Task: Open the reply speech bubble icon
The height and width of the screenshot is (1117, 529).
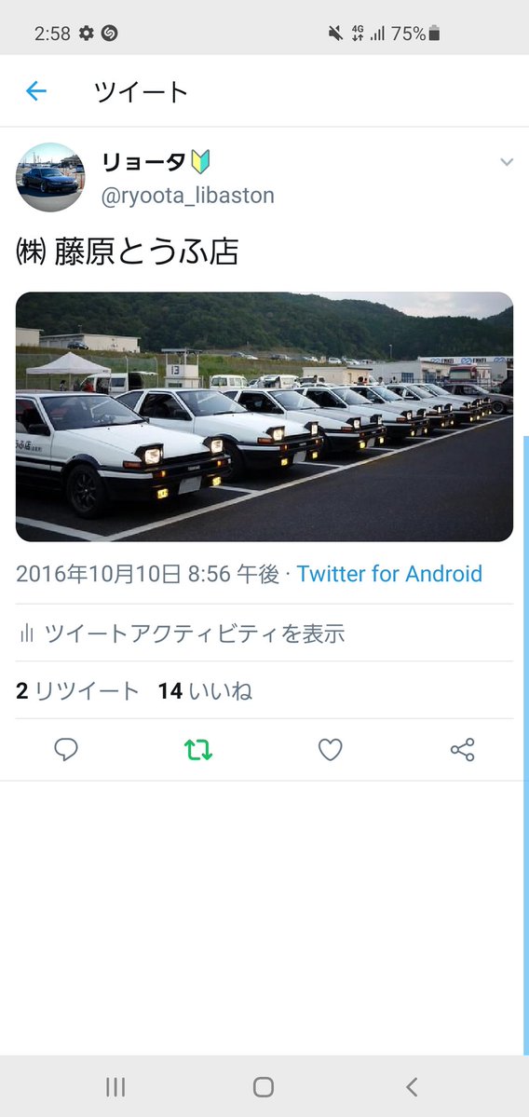Action: click(x=66, y=749)
